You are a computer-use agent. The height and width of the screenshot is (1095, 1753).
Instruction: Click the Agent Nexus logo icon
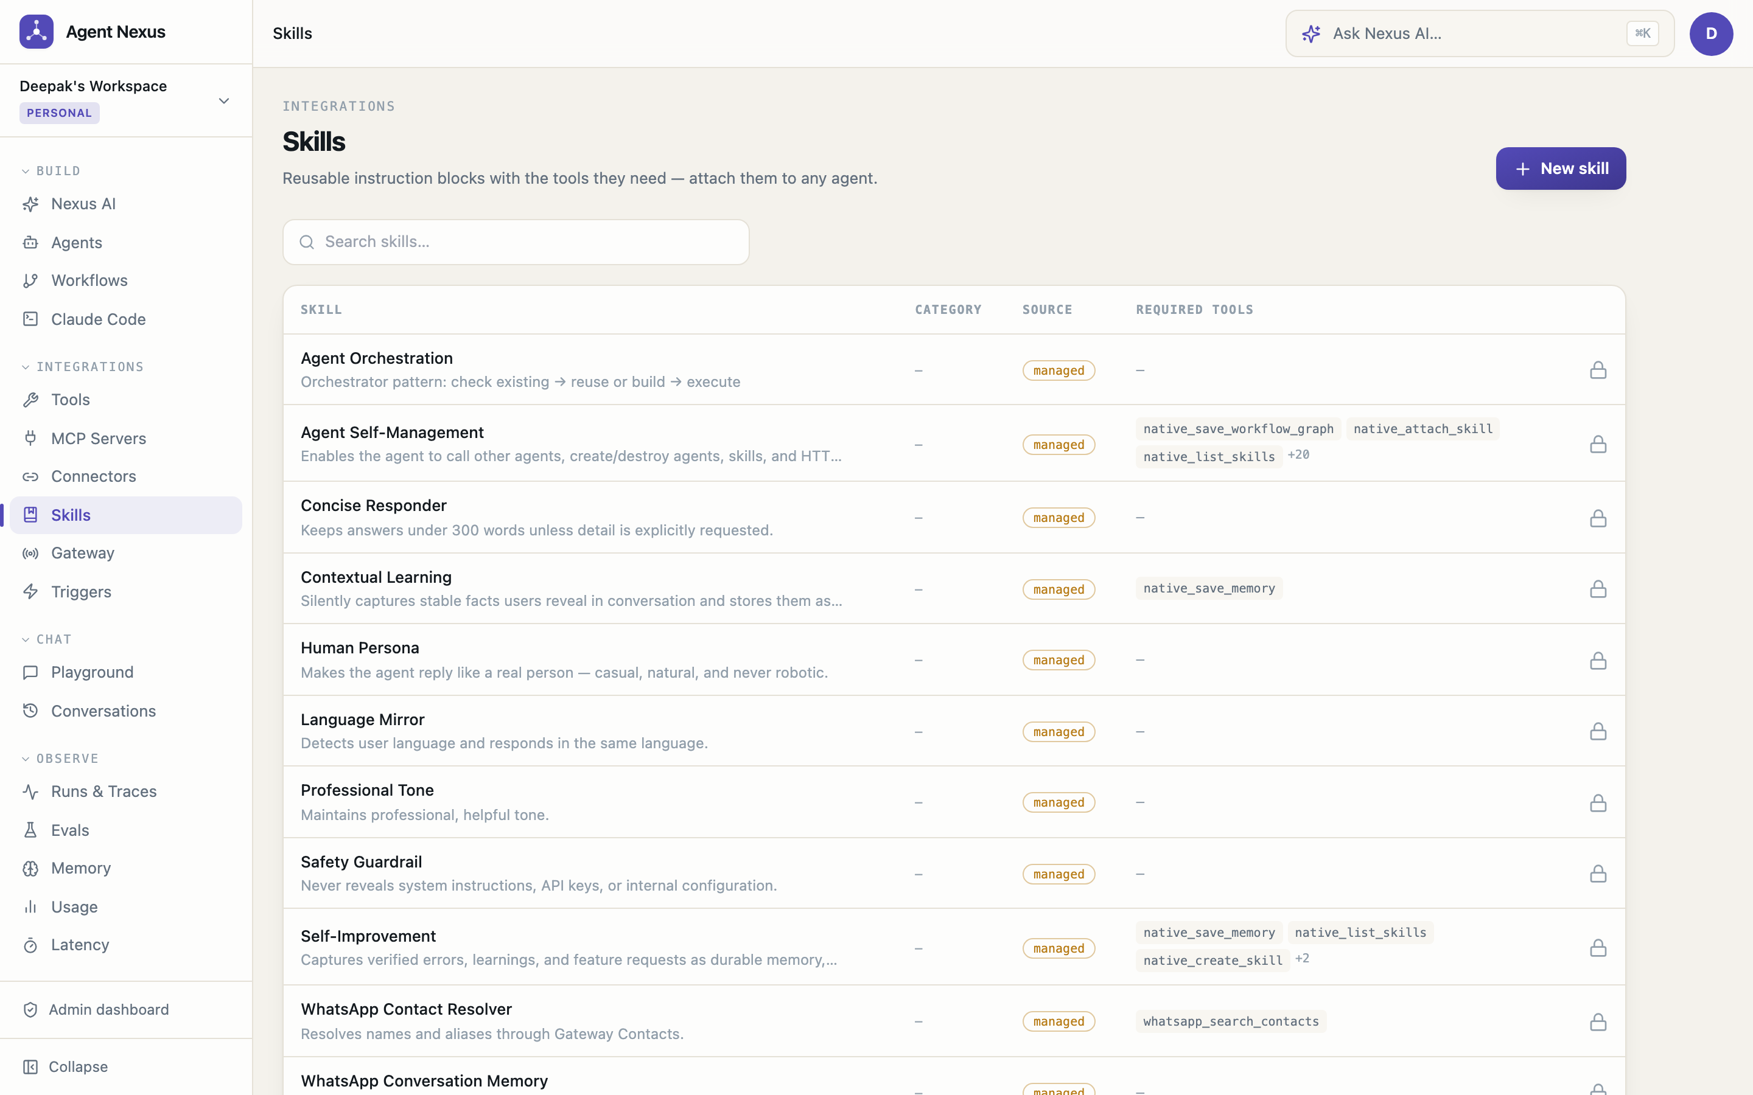click(x=37, y=32)
